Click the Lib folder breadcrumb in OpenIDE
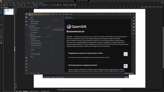Image resolution: width=164 pixels, height=92 pixels. click(38, 73)
